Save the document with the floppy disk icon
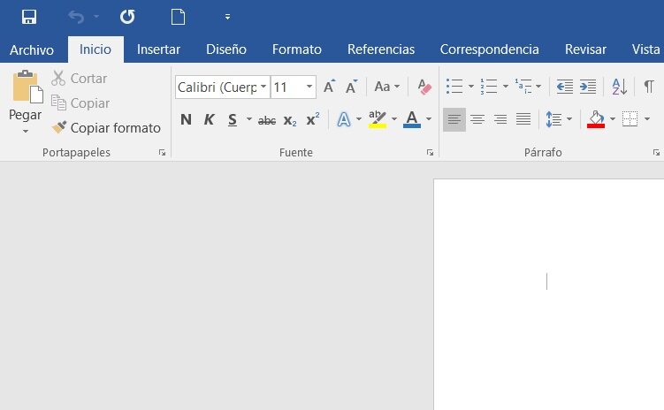The image size is (664, 410). click(x=29, y=17)
